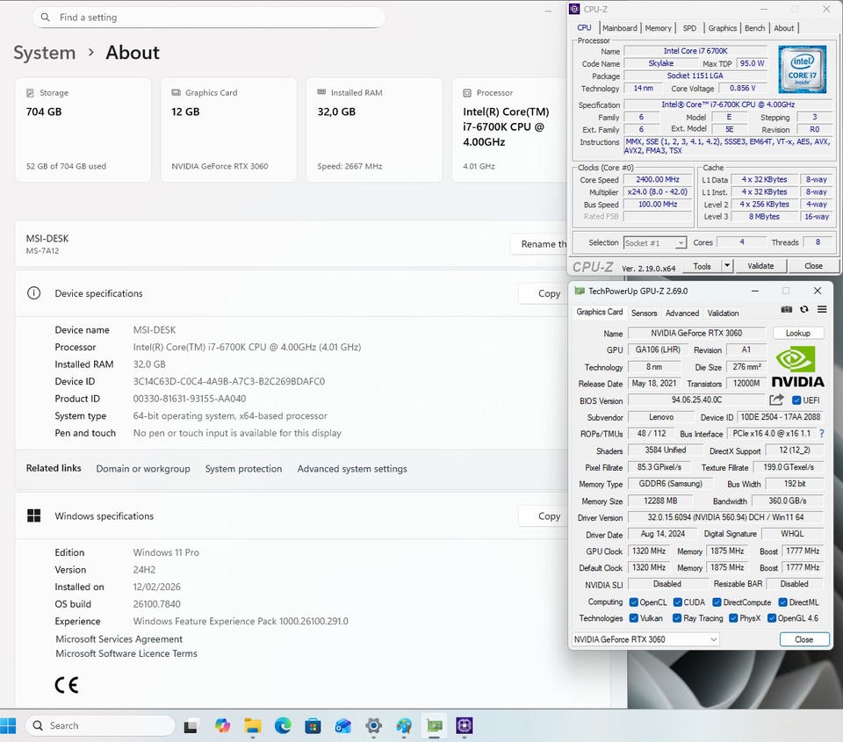This screenshot has width=843, height=742.
Task: Open the GPU-Z hamburger menu
Action: (x=822, y=310)
